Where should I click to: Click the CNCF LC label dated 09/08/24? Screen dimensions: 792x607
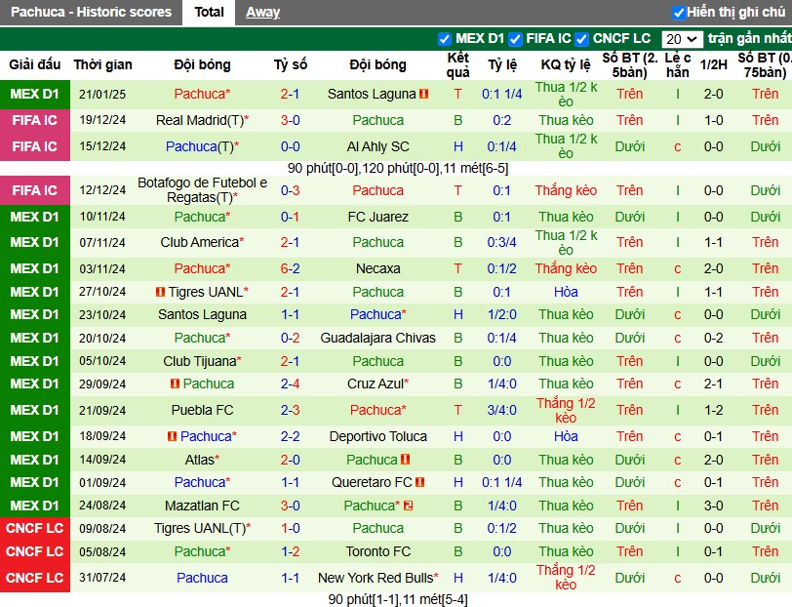click(x=35, y=528)
